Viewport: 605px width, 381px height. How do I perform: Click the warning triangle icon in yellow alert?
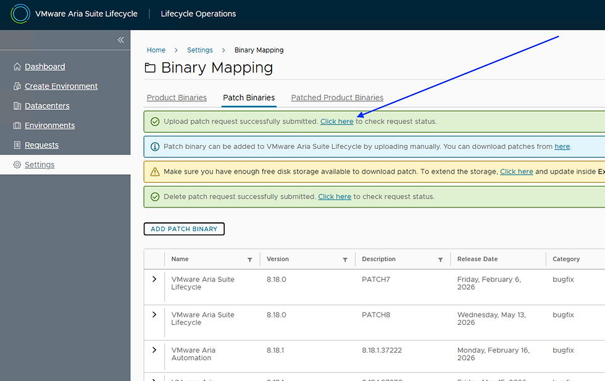[155, 172]
